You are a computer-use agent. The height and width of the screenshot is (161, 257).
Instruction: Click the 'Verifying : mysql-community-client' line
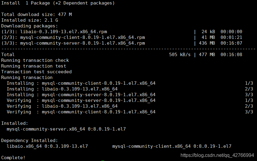(130, 112)
